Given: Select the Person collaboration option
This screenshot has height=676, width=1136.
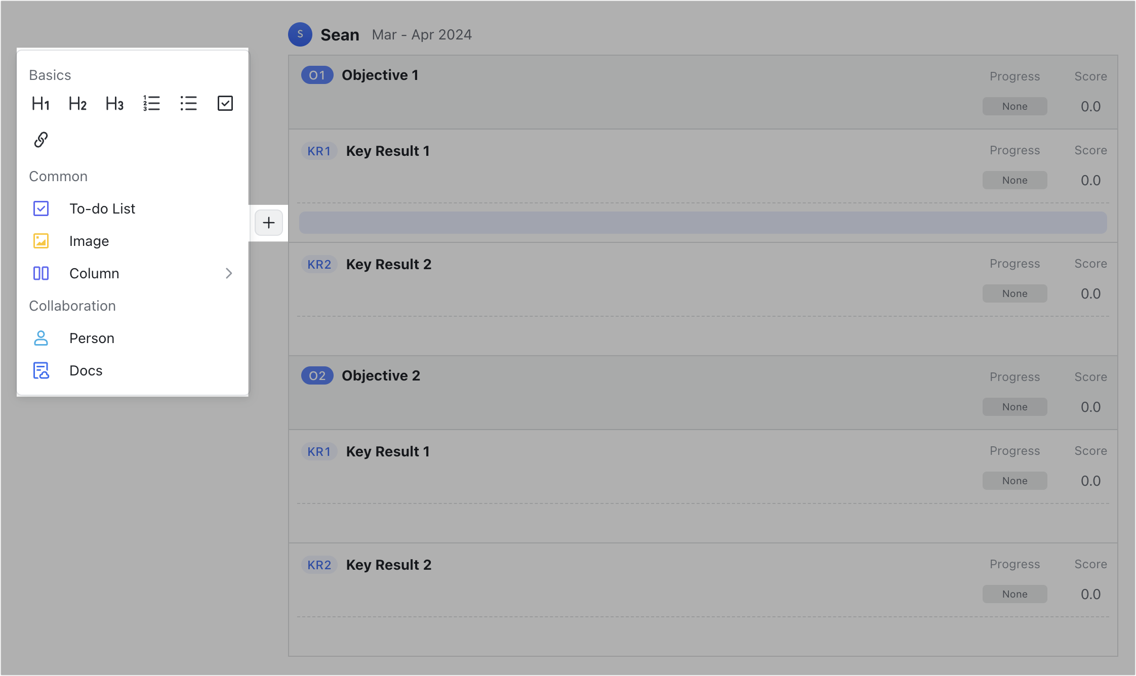Looking at the screenshot, I should 92,338.
